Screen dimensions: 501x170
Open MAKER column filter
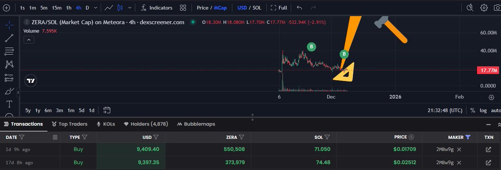pyautogui.click(x=468, y=137)
